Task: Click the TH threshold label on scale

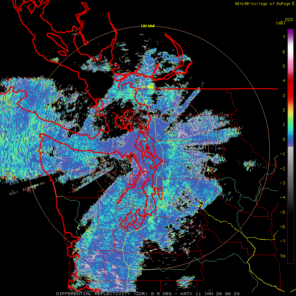Action: coord(283,256)
